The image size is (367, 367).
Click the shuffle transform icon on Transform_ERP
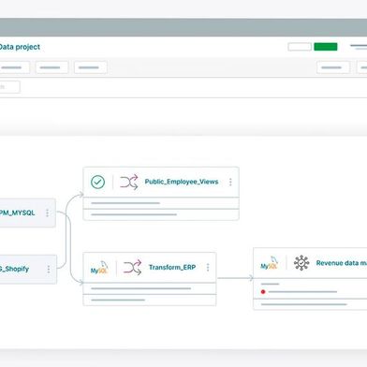coord(132,268)
